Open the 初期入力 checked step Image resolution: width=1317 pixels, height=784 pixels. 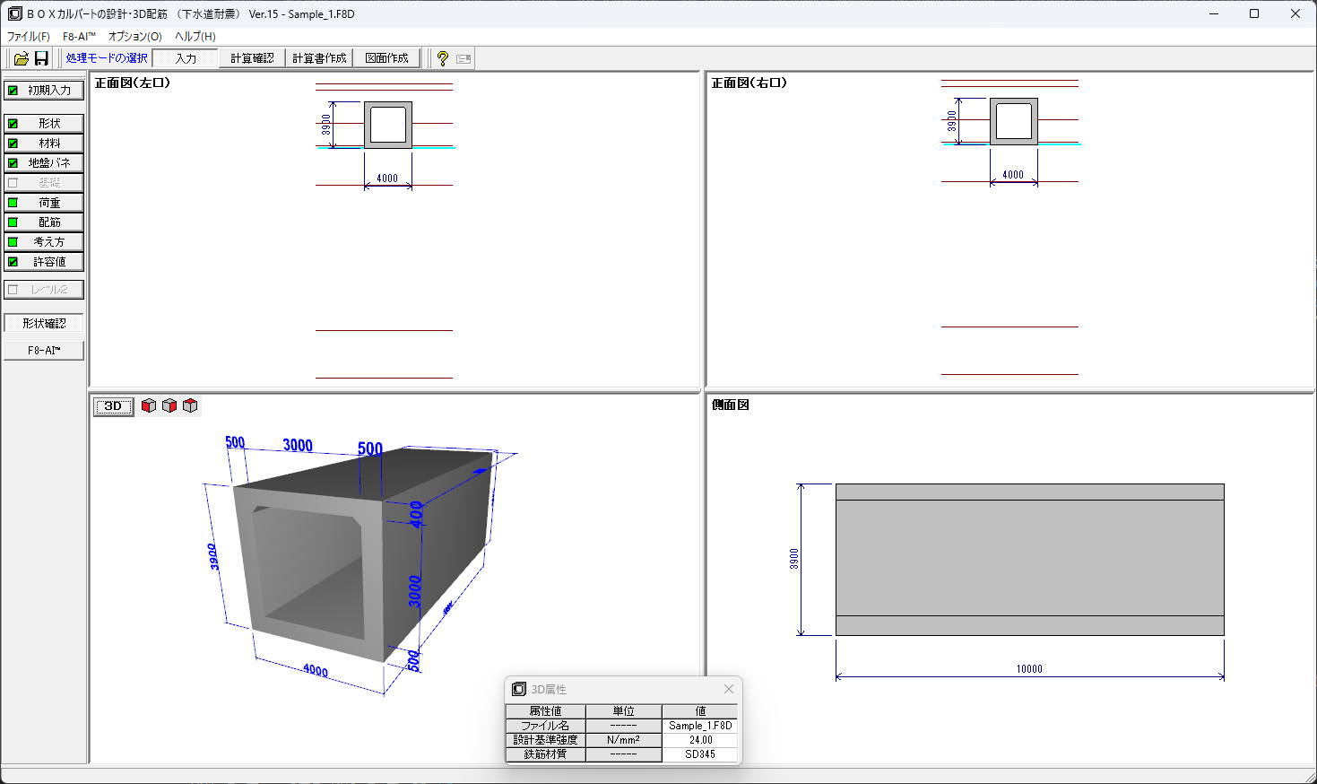coord(44,91)
